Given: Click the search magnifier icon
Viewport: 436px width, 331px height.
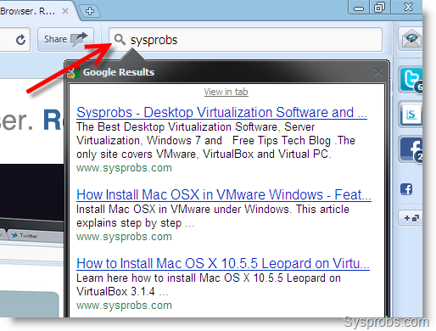Looking at the screenshot, I should 120,40.
